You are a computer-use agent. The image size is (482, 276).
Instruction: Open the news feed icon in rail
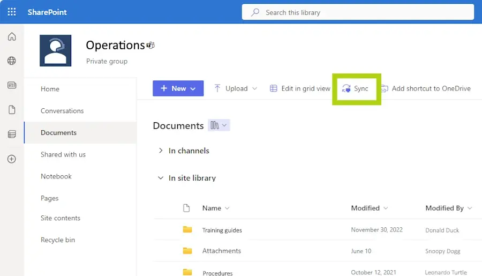[12, 85]
